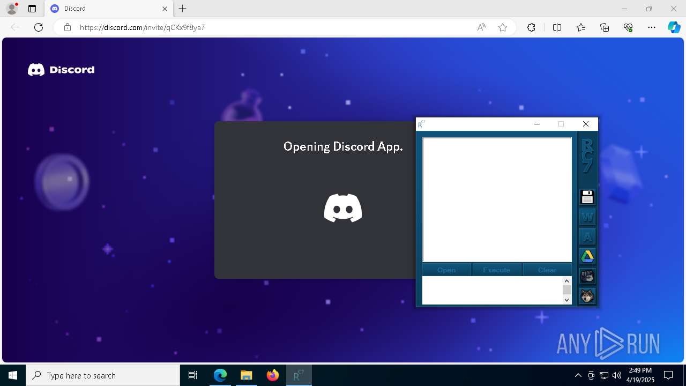Click the browser refresh button
Image resolution: width=686 pixels, height=386 pixels.
39,27
